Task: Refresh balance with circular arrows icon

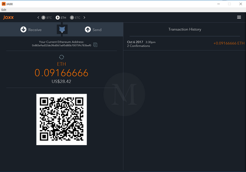Action: tap(61, 57)
